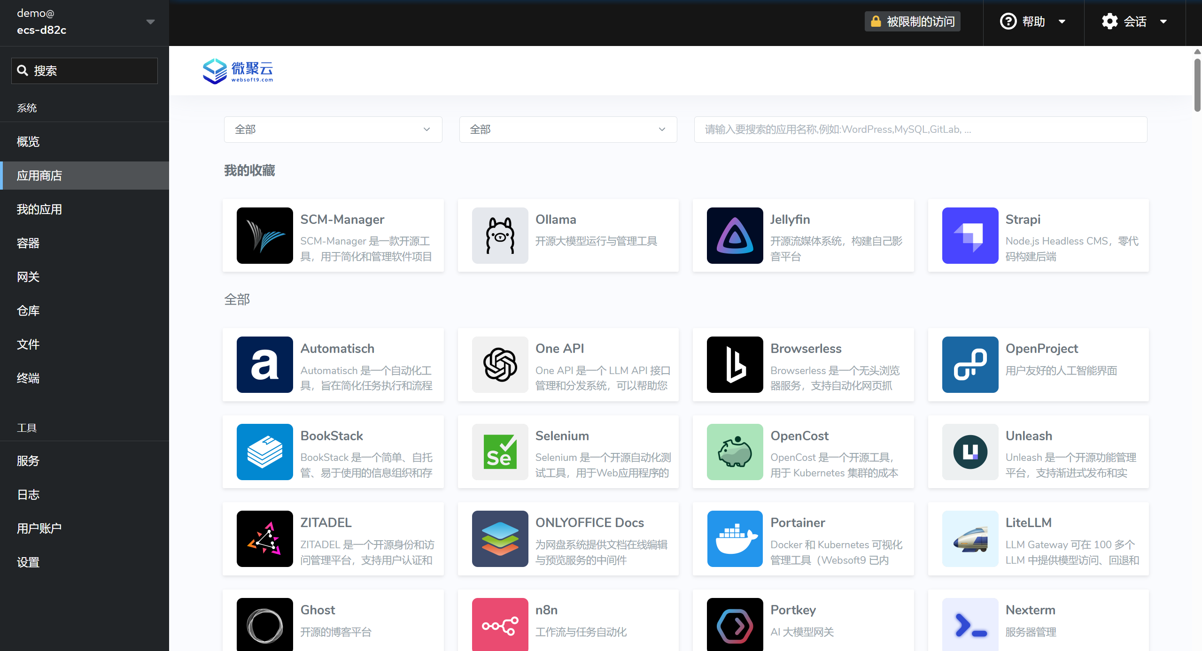Image resolution: width=1202 pixels, height=651 pixels.
Task: Go to 我的应用 in sidebar
Action: pyautogui.click(x=39, y=209)
